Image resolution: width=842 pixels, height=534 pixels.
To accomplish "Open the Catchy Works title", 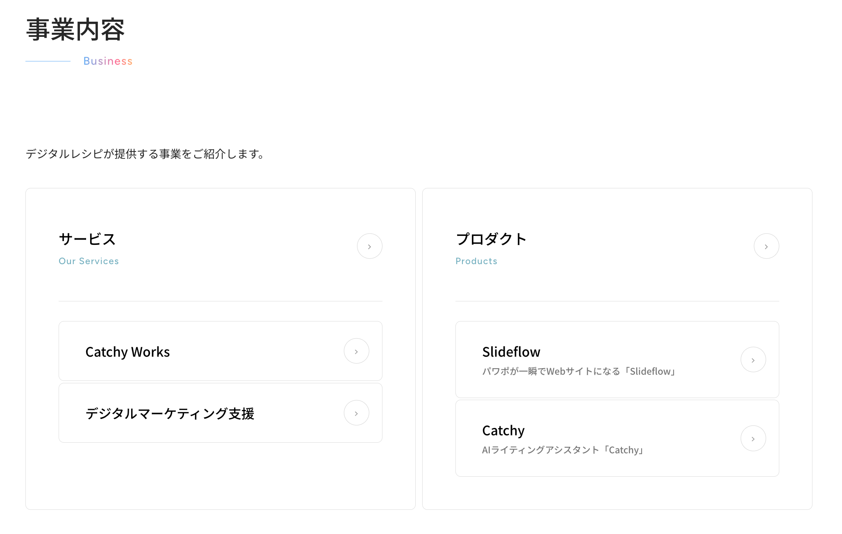I will click(x=127, y=352).
